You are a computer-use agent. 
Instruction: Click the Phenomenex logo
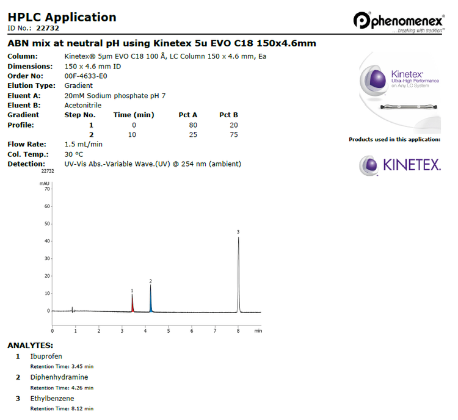click(x=399, y=22)
